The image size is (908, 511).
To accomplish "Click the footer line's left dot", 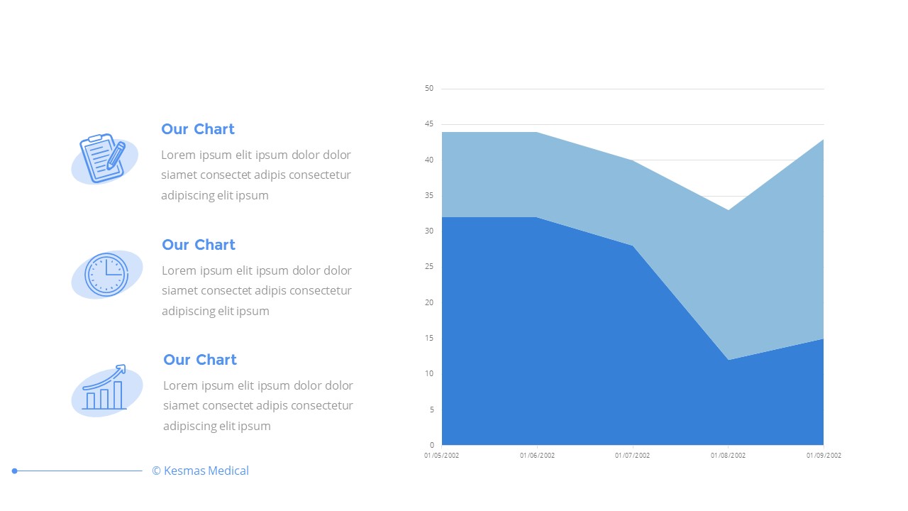I will pyautogui.click(x=14, y=471).
